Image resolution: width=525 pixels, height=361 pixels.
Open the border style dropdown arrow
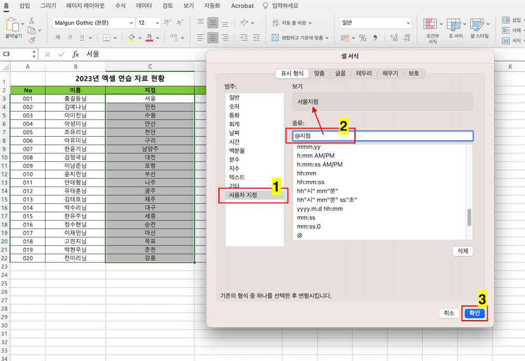114,37
